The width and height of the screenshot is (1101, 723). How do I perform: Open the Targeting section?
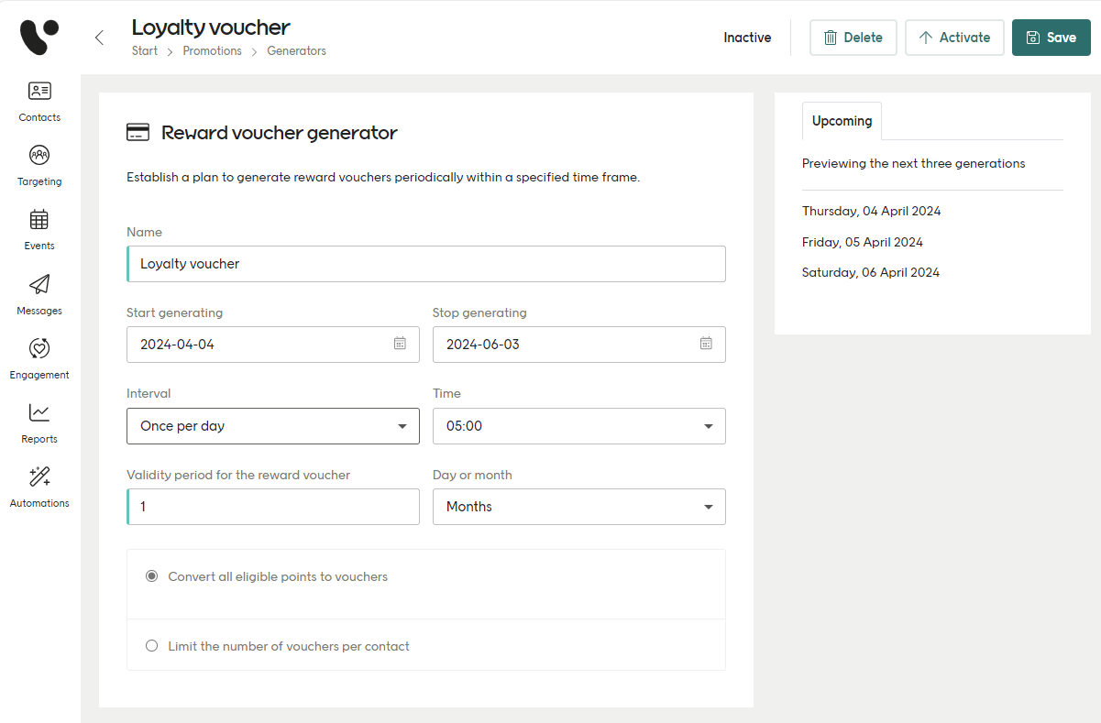[x=39, y=165]
